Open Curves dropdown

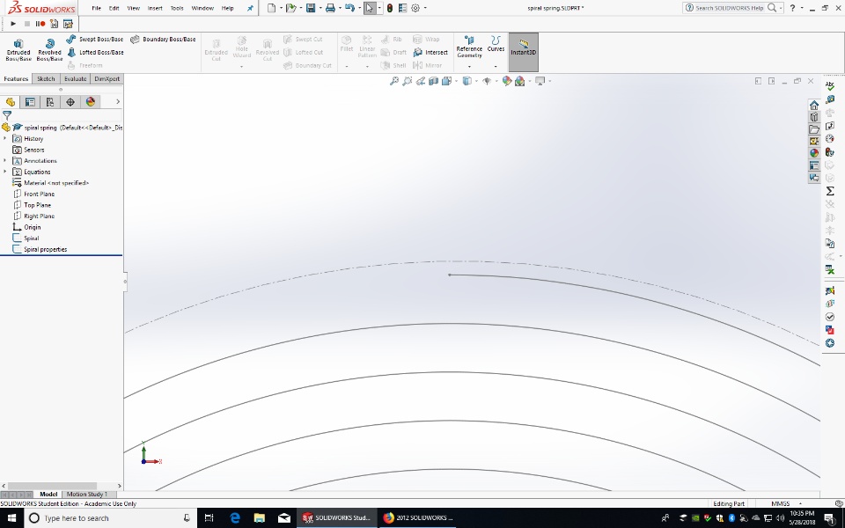pyautogui.click(x=496, y=66)
